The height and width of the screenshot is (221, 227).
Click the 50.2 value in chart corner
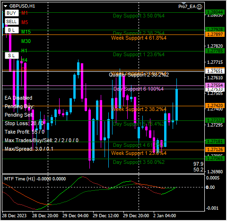point(199,170)
